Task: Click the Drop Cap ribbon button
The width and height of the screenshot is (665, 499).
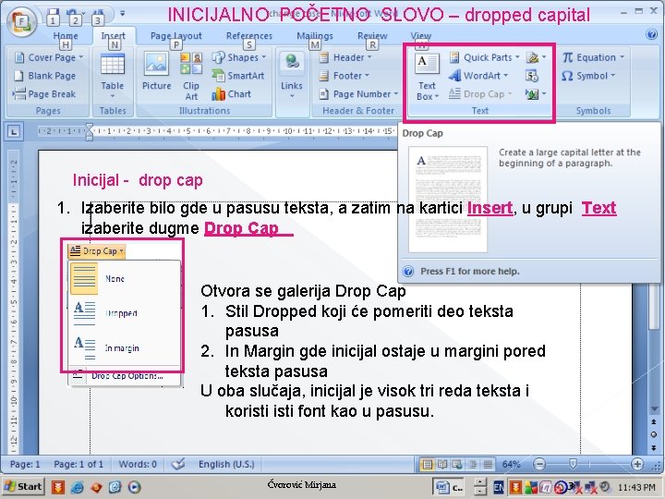Action: 480,93
